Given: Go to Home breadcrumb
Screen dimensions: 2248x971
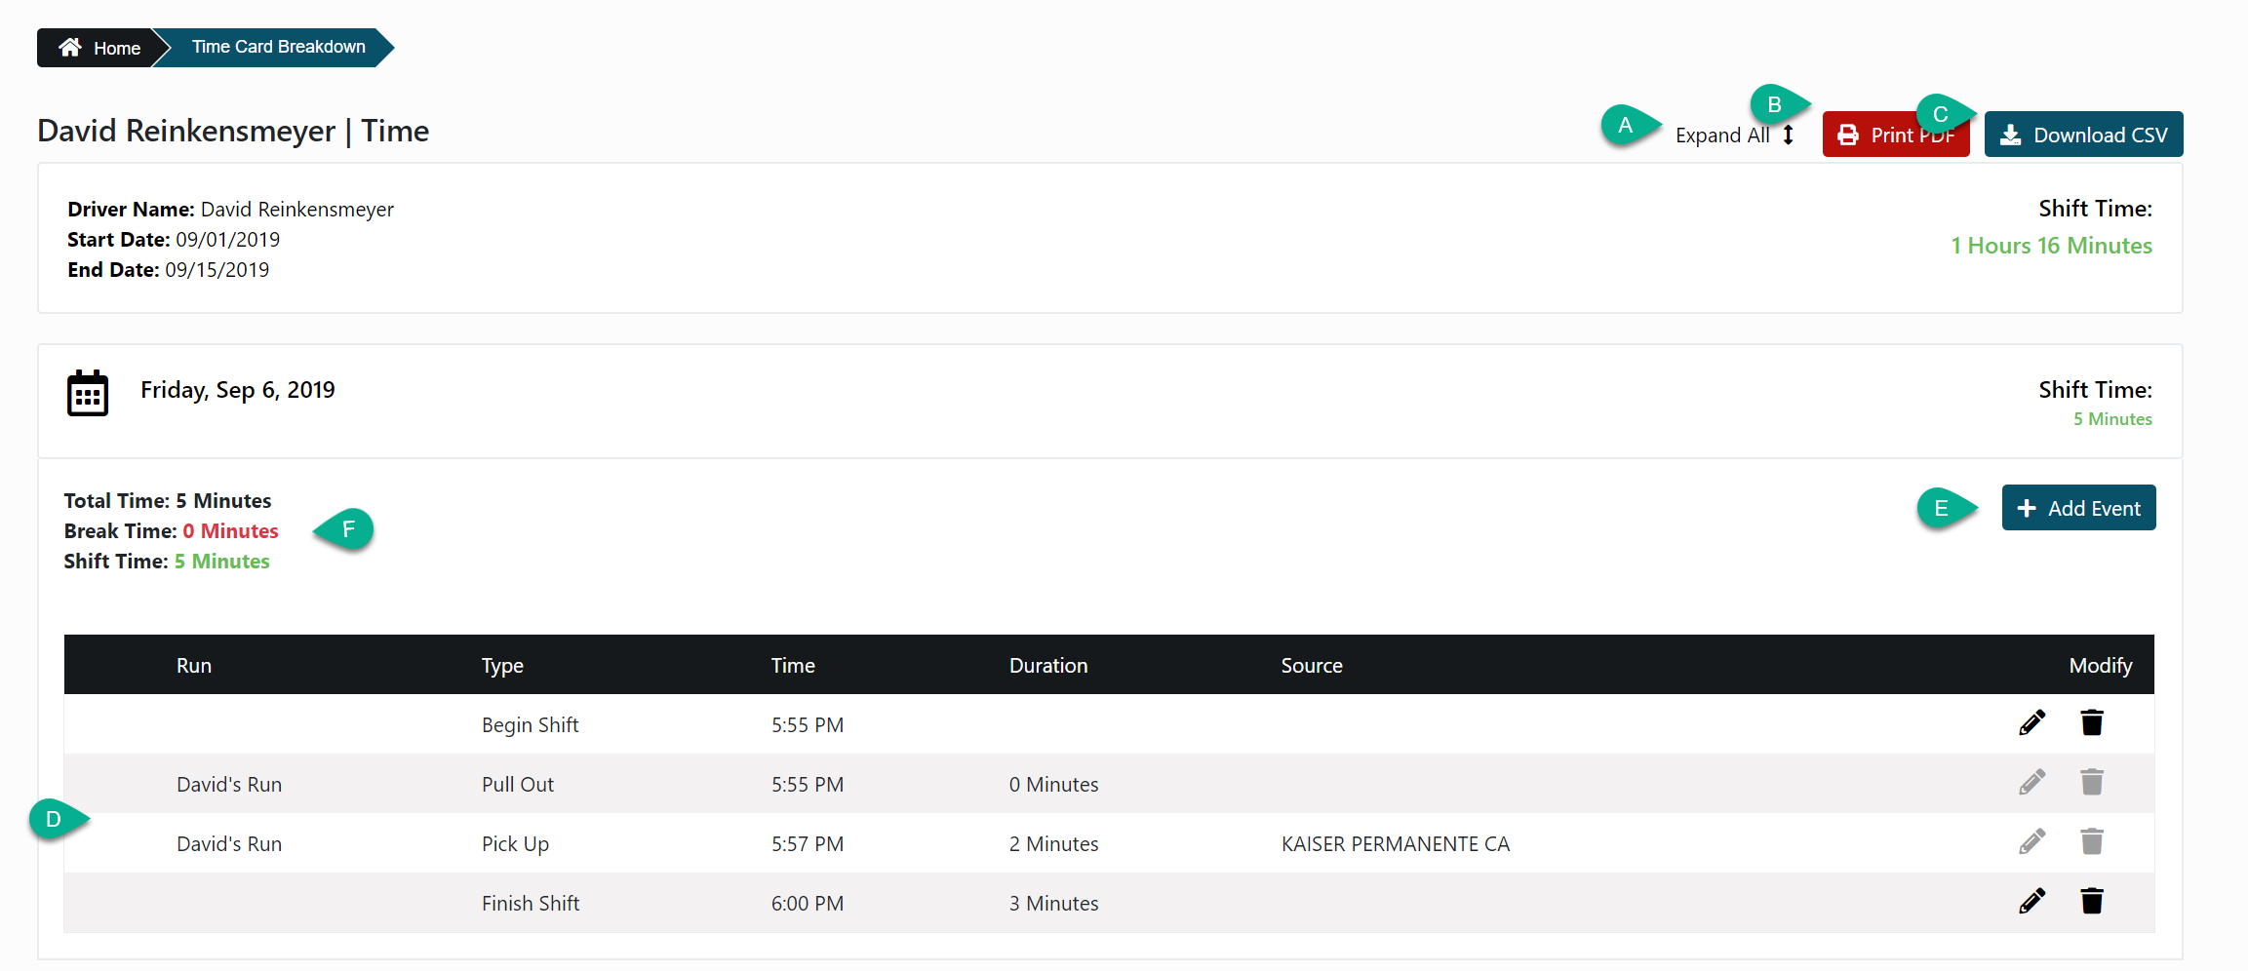Looking at the screenshot, I should 116,48.
